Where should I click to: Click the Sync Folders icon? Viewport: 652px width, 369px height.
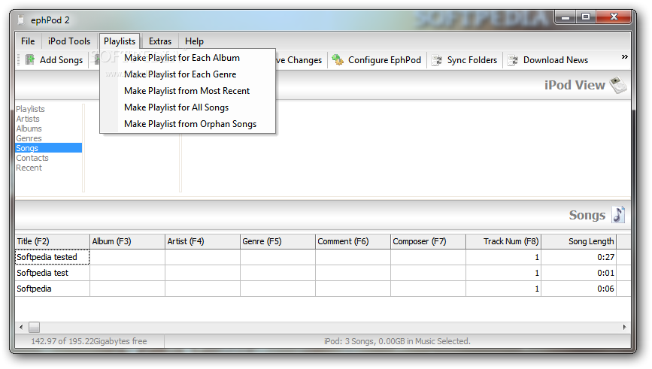click(x=437, y=60)
